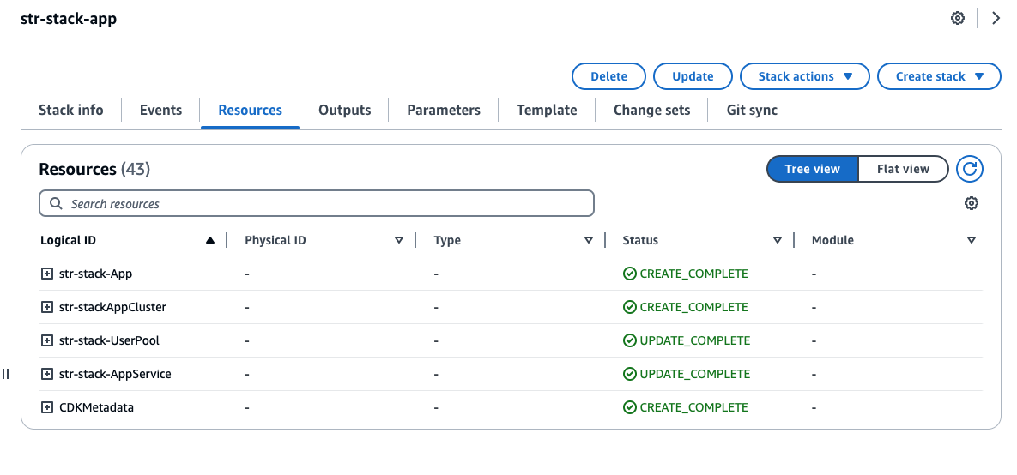Switch to Tree view
1017x475 pixels.
[812, 169]
